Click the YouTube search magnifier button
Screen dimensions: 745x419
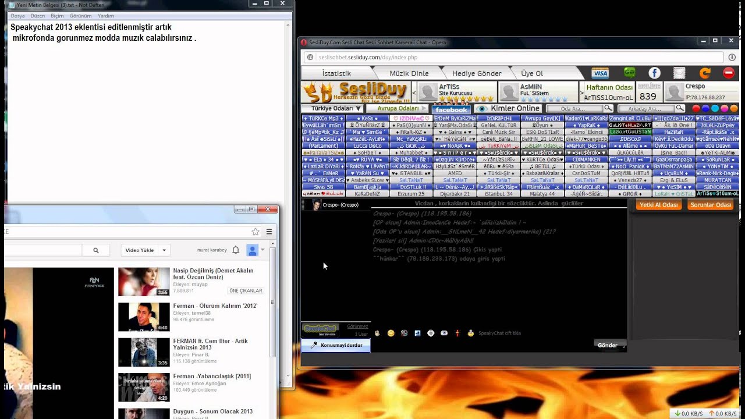point(96,250)
